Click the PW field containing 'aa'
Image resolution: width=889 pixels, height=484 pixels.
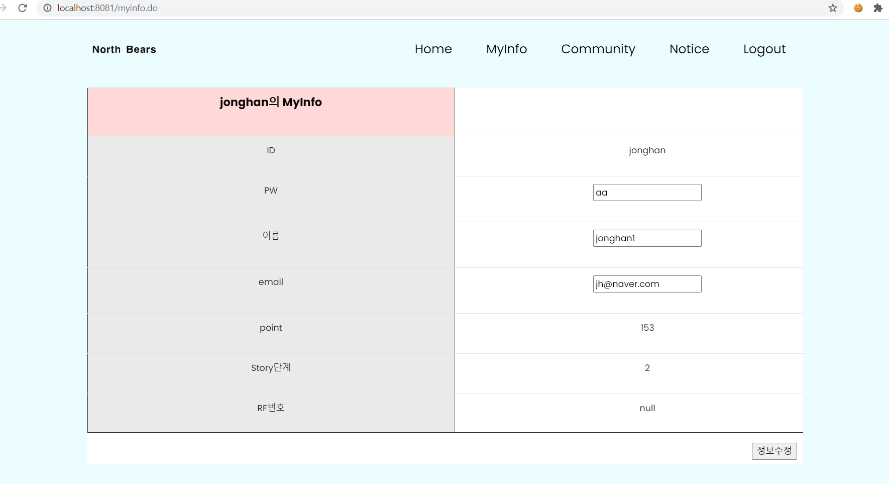coord(647,192)
